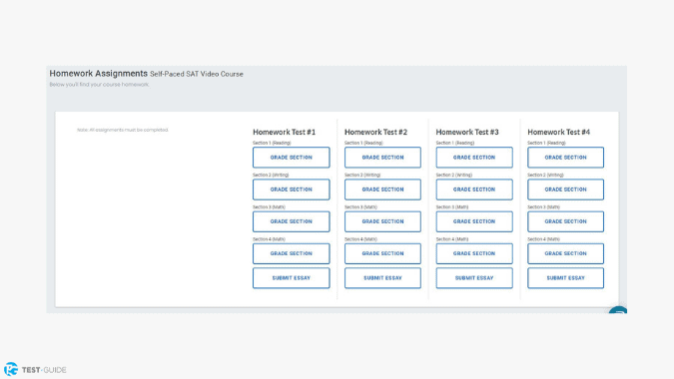The image size is (674, 379).
Task: Click the Homework Assignments title
Action: tap(99, 74)
